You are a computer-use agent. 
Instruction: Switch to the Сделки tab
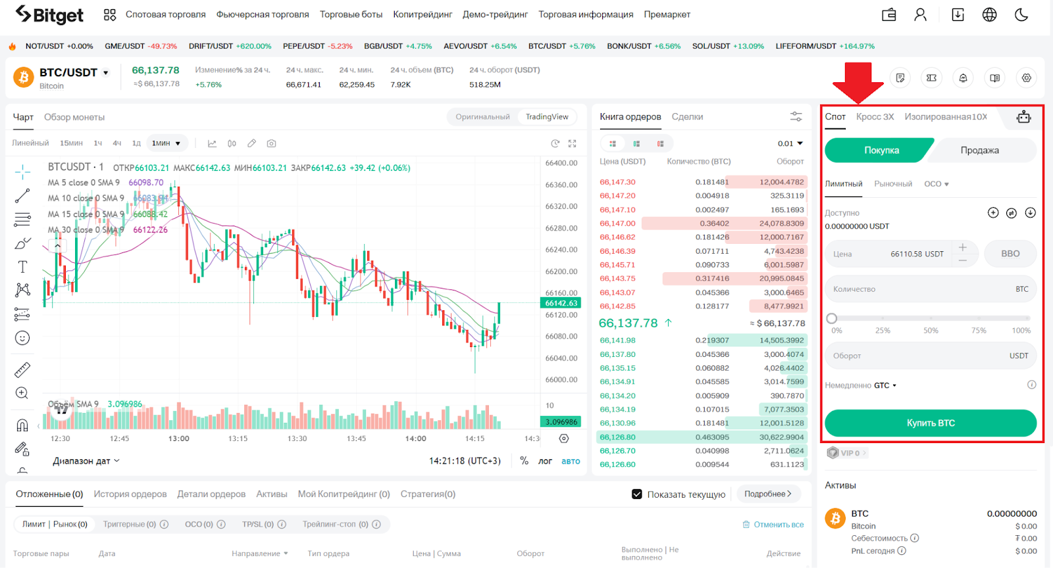687,117
